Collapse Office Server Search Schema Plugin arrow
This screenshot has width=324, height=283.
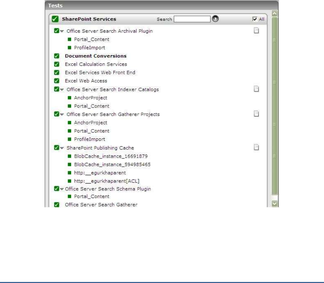tap(62, 189)
